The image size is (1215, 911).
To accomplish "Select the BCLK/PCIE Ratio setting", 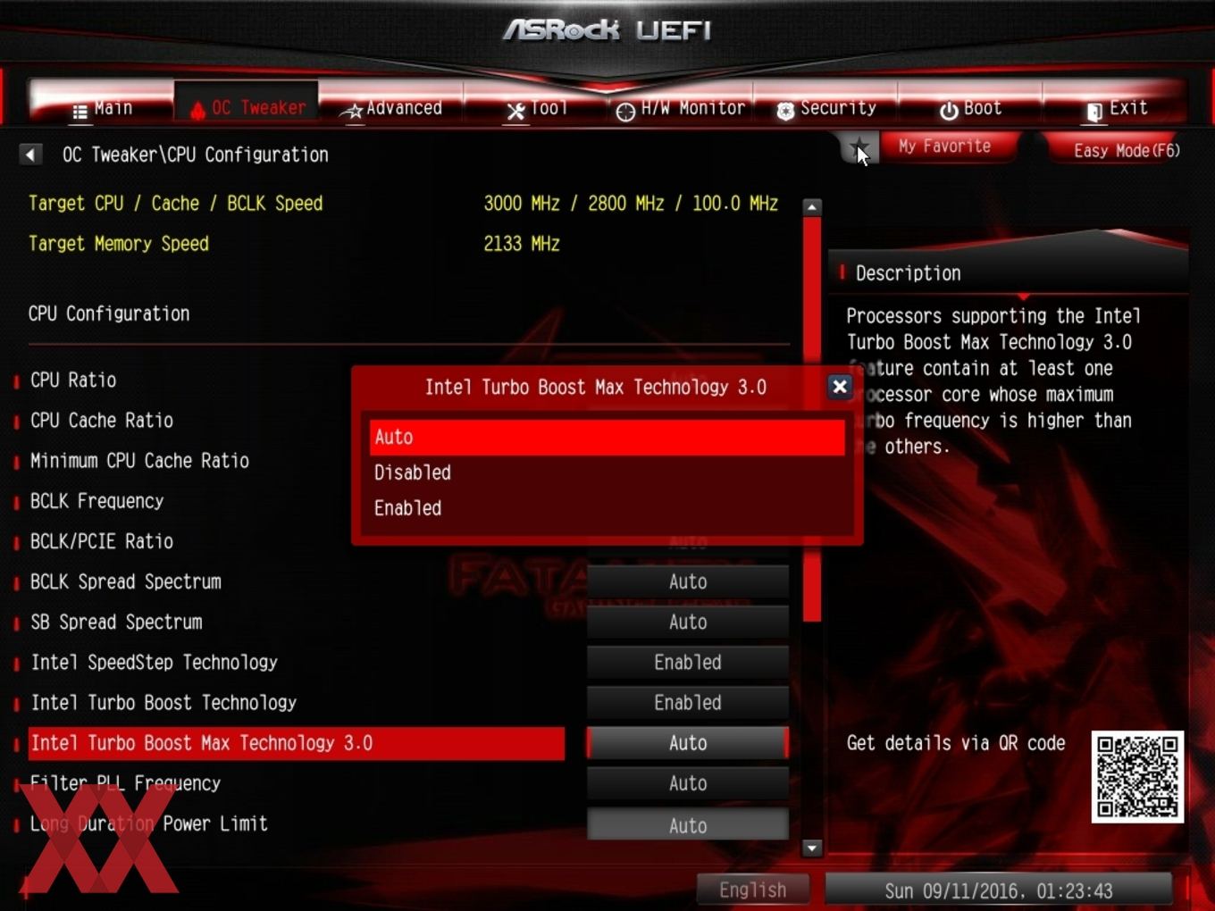I will coord(102,541).
